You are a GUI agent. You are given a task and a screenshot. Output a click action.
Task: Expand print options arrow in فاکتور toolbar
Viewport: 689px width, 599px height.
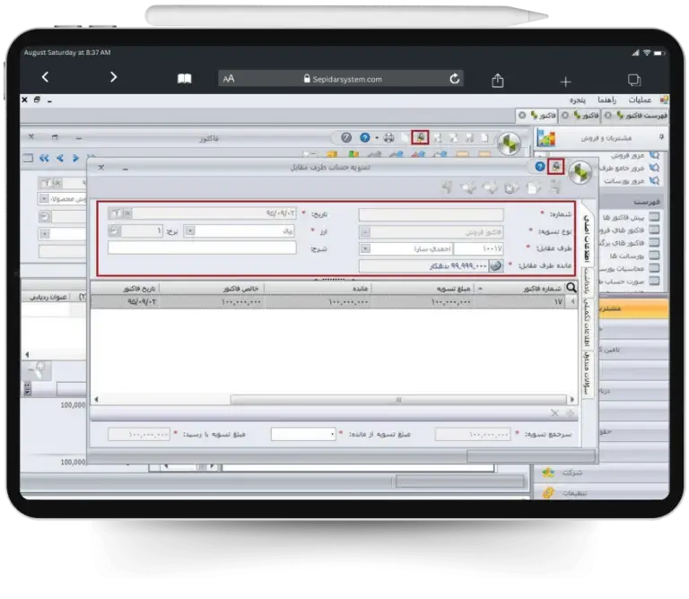(x=377, y=138)
